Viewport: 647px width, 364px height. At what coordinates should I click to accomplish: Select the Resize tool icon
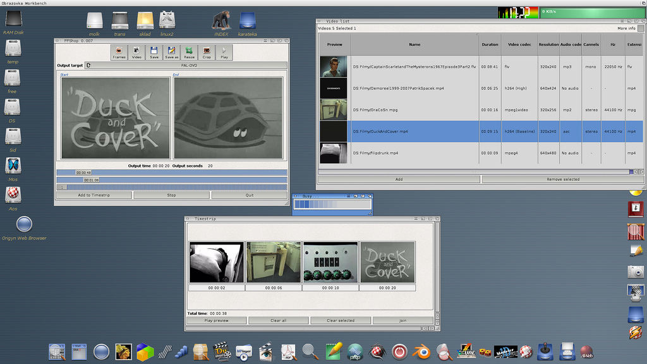point(189,52)
